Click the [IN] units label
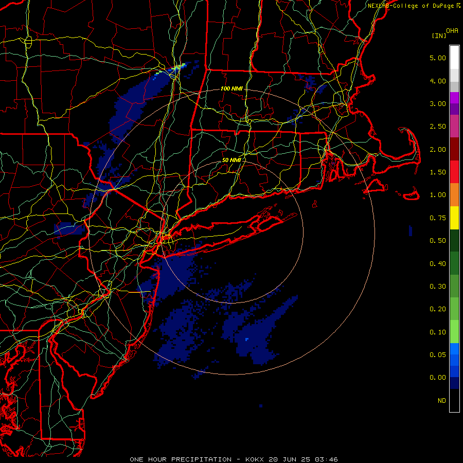 tap(439, 35)
